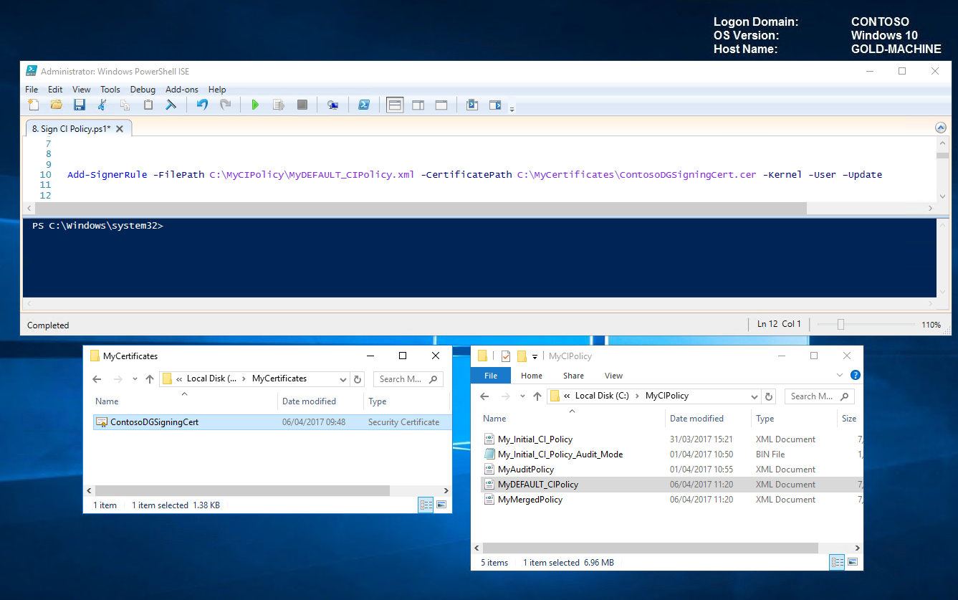Click Up arrow in MyCertificates window
Screen dimensions: 958x600
point(149,379)
